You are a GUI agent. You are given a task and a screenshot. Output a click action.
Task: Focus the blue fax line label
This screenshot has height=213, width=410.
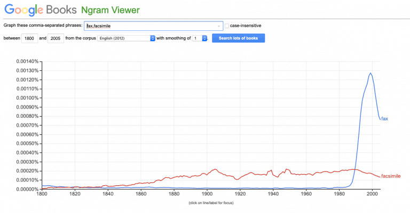(x=384, y=118)
